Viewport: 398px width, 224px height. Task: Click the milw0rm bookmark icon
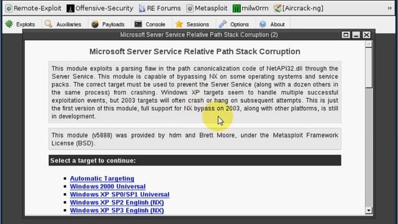coord(236,8)
